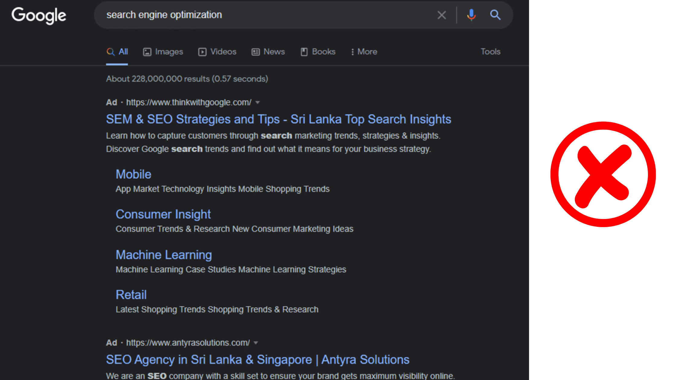Open the Machine Learning sitelink
Viewport: 676px width, 380px height.
click(x=164, y=255)
